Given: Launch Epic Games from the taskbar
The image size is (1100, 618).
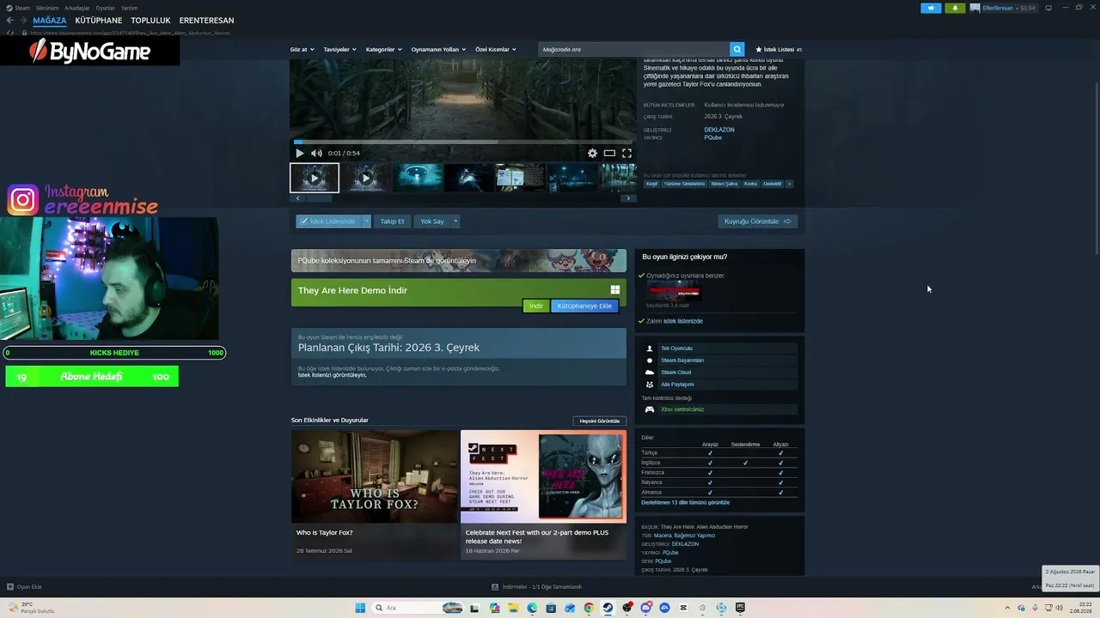Looking at the screenshot, I should click(740, 608).
